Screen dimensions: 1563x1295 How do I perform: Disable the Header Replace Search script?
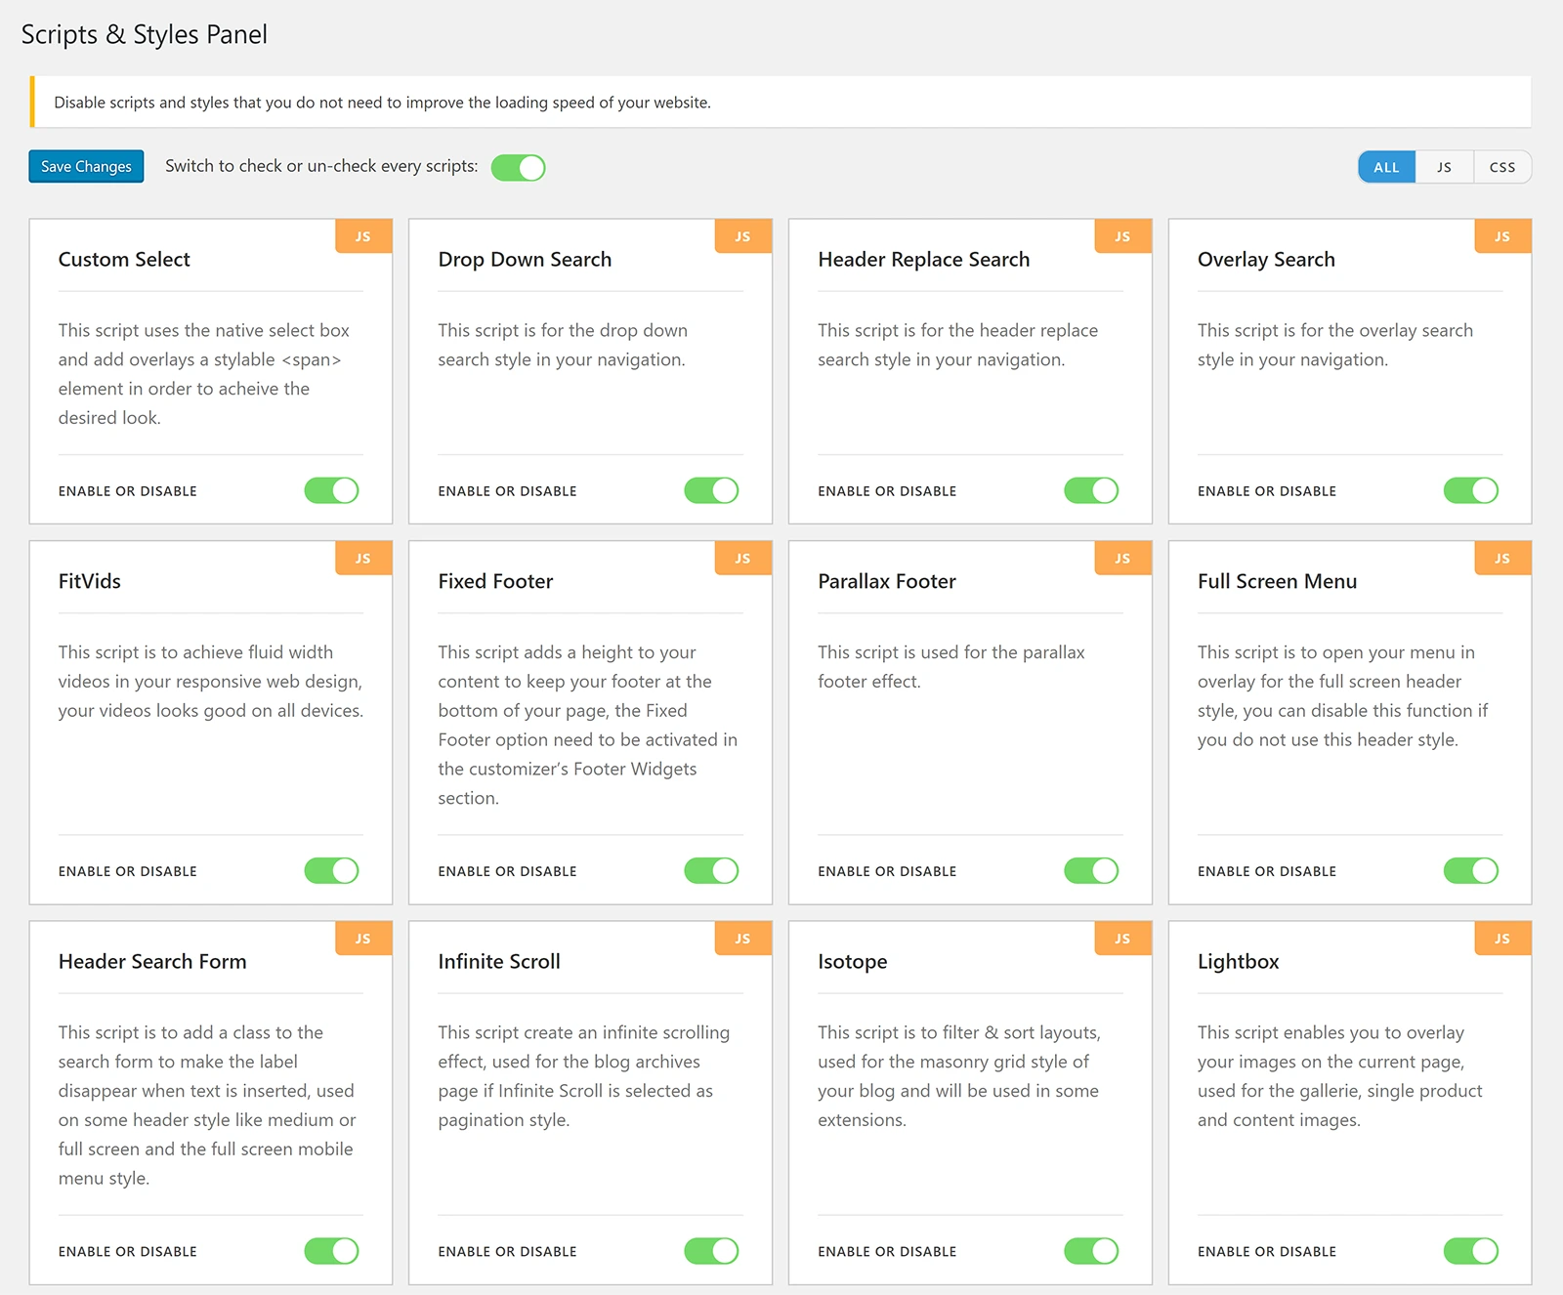pos(1091,490)
